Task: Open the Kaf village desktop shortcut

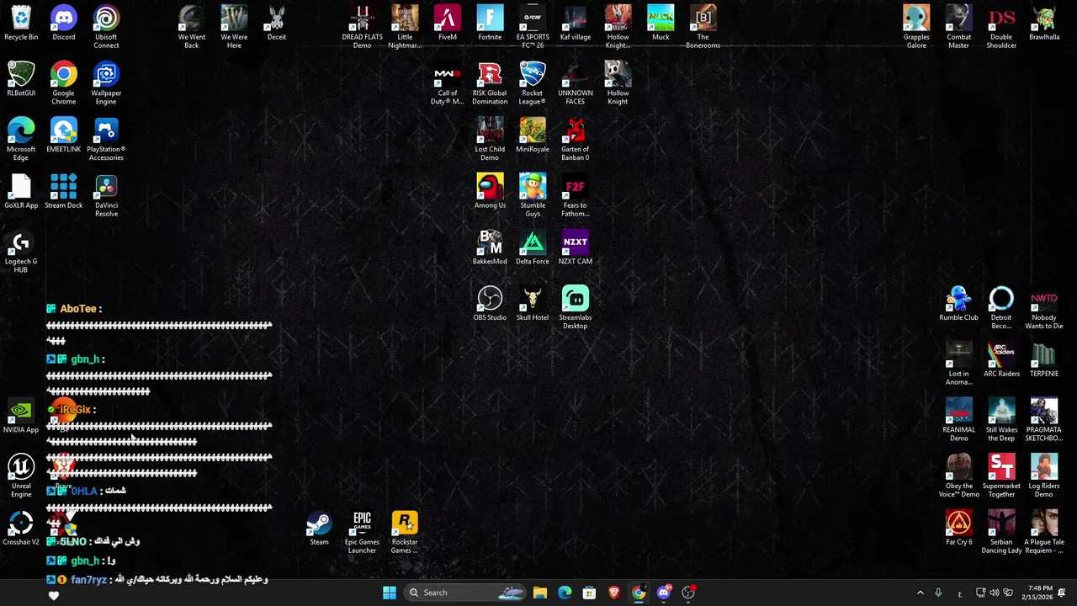Action: pyautogui.click(x=576, y=23)
